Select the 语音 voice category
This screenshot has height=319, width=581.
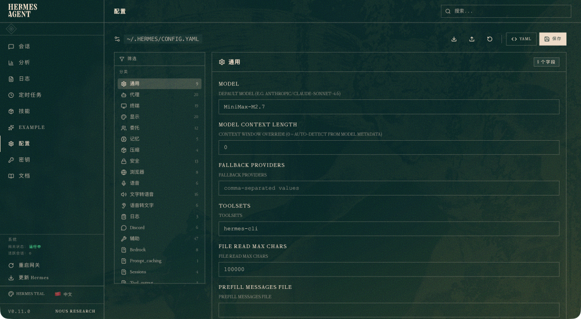click(159, 183)
